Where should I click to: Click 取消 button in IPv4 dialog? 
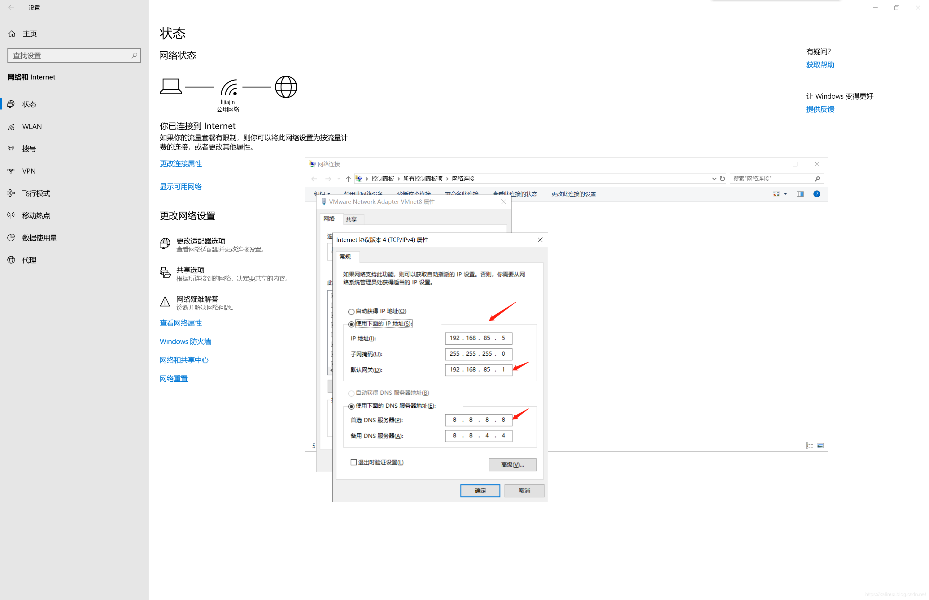[524, 491]
